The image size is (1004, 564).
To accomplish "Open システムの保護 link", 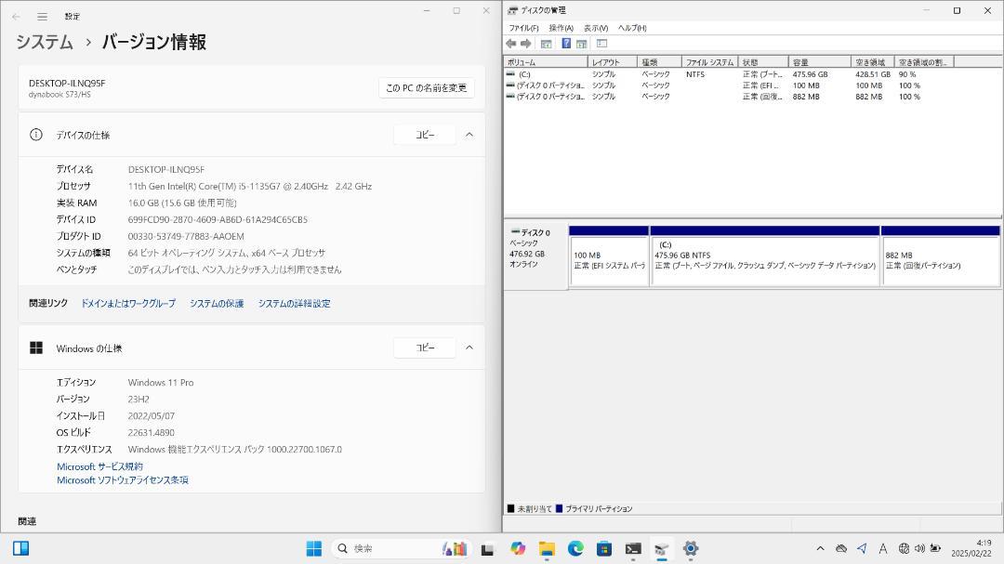I will (x=217, y=304).
